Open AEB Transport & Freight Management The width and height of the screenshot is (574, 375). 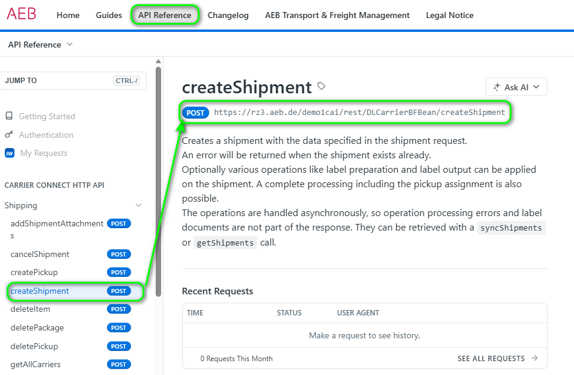point(337,15)
